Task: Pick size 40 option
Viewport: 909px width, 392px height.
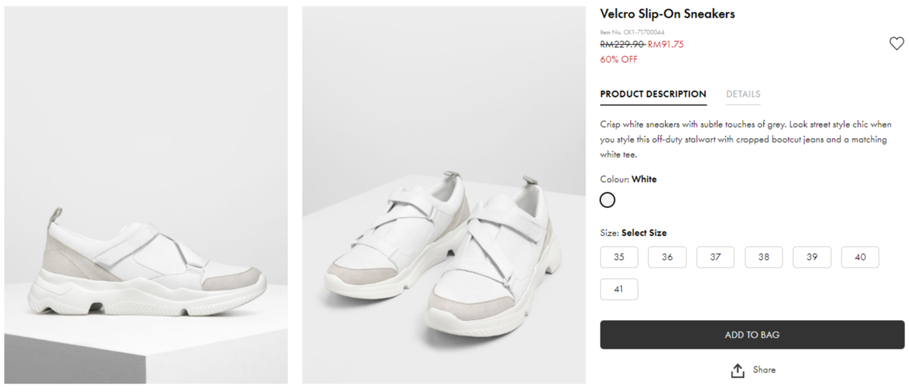Action: [860, 257]
